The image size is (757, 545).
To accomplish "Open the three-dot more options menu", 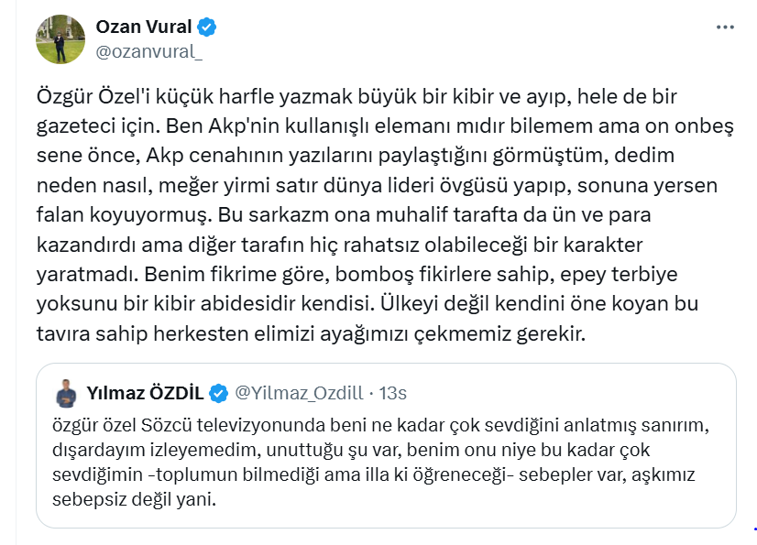I will coord(725,27).
